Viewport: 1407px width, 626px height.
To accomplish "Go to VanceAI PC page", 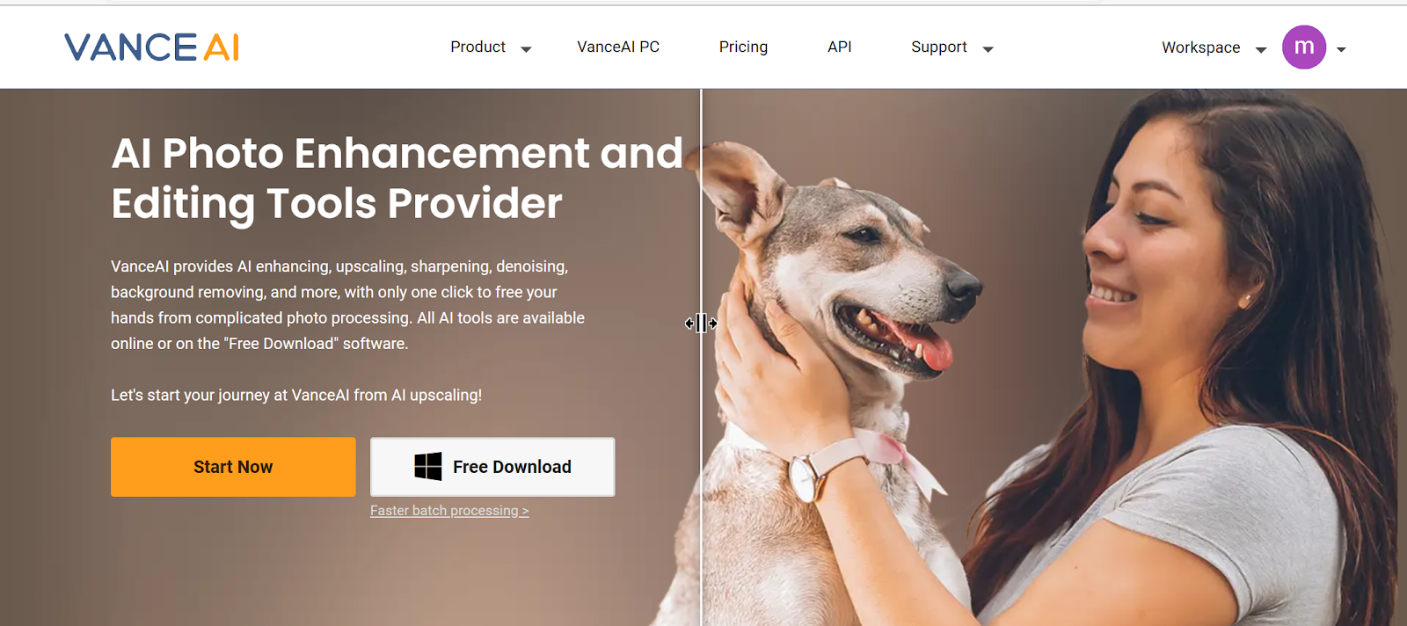I will (618, 47).
